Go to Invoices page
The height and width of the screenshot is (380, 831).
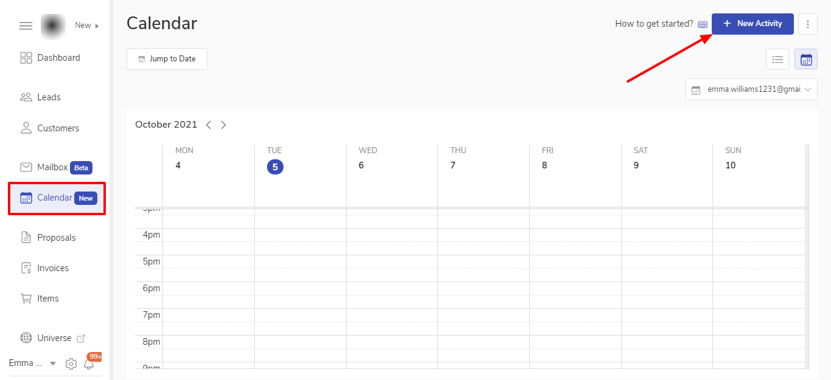coord(52,268)
